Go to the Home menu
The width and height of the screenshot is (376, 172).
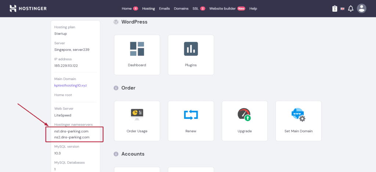pyautogui.click(x=127, y=8)
